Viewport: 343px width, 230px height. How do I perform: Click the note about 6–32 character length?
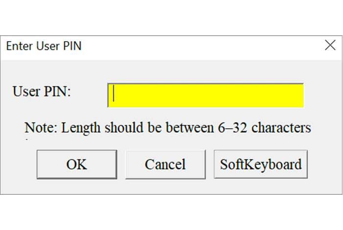coord(168,128)
